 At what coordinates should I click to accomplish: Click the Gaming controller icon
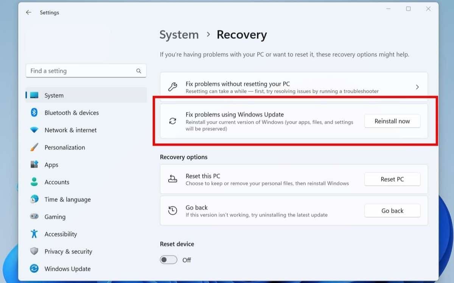34,217
